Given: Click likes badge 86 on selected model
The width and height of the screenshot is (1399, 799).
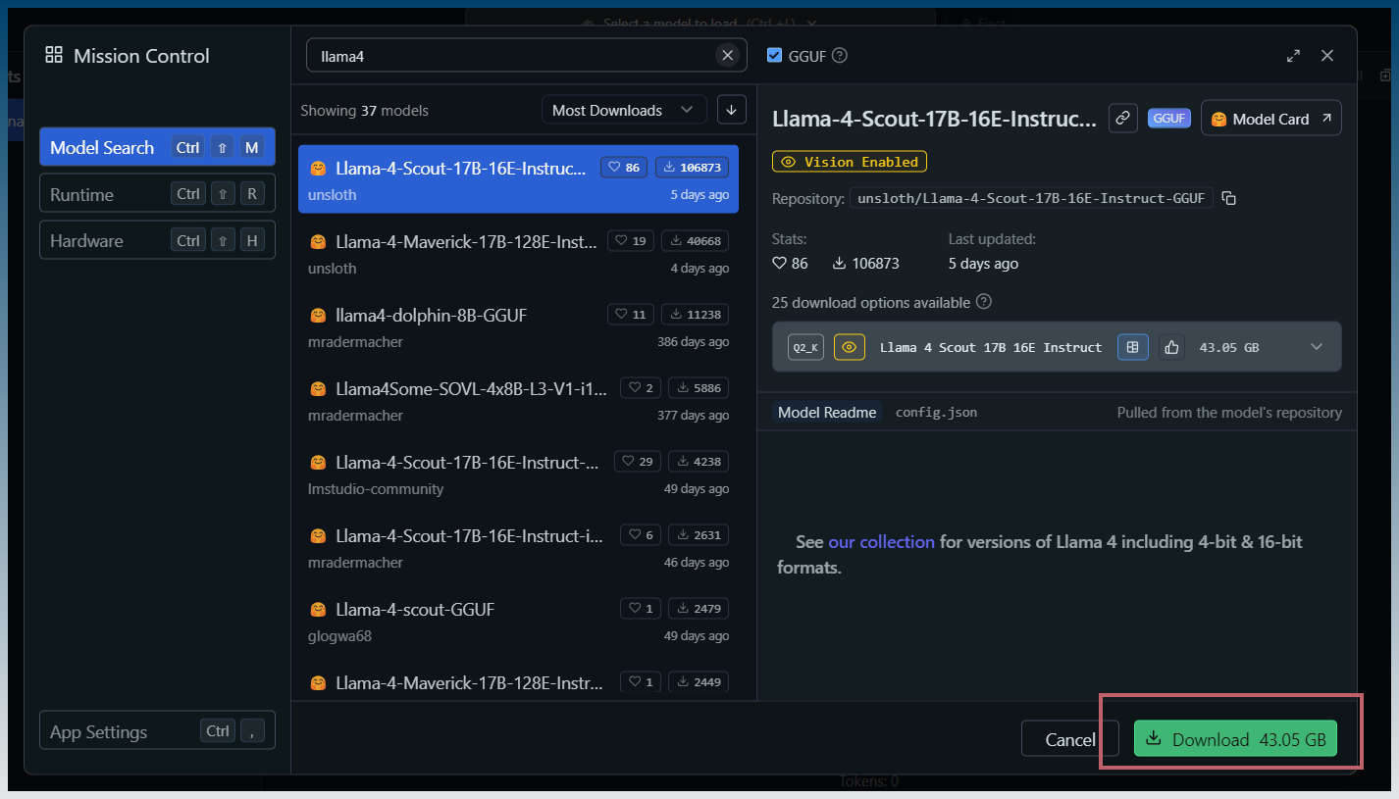Looking at the screenshot, I should click(624, 168).
